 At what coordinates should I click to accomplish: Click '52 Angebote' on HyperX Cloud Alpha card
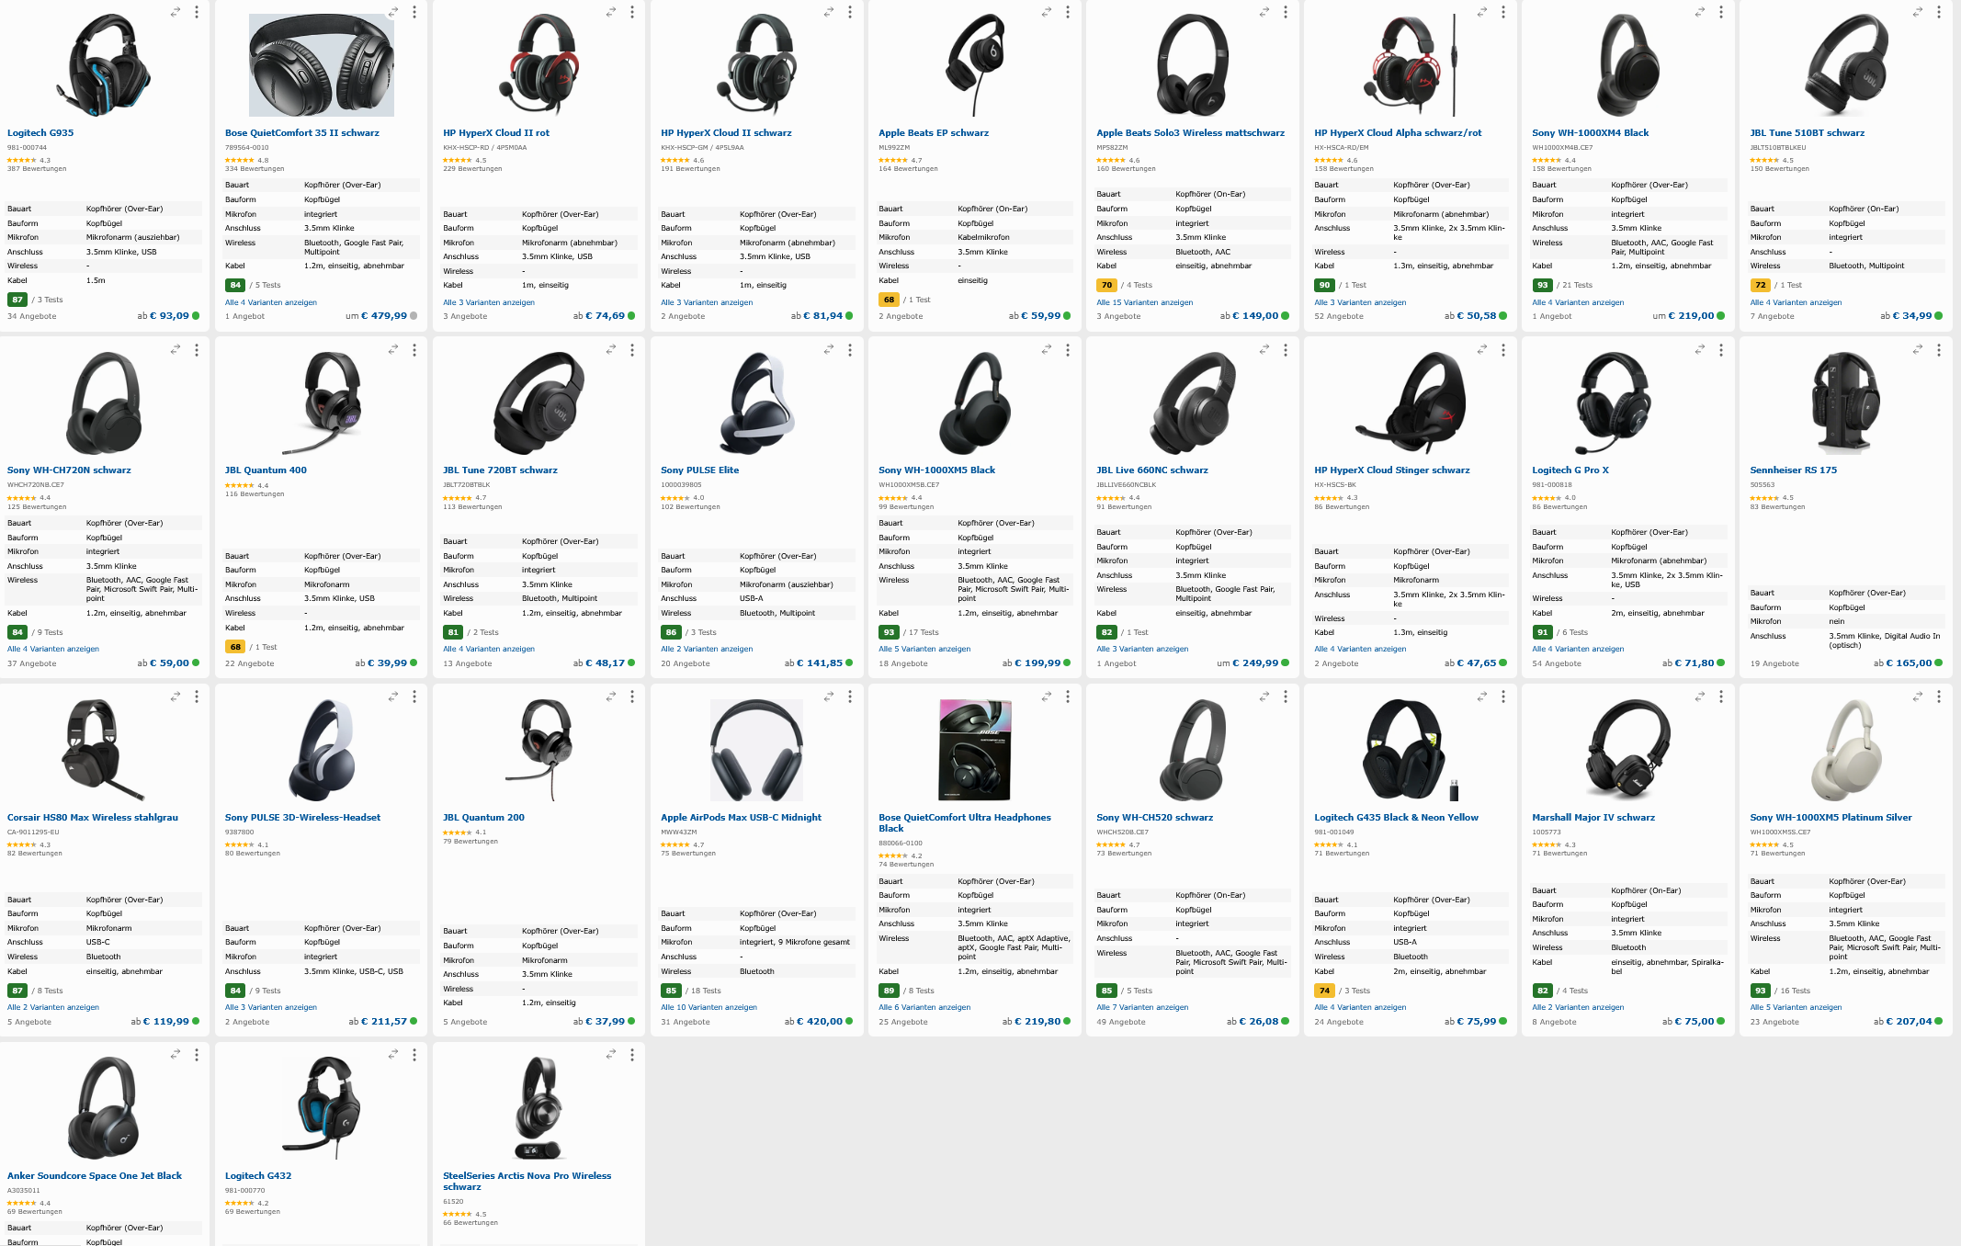1339,316
